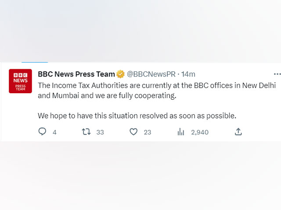Click the BBC News Press Team display name
281x210 pixels.
[76, 74]
